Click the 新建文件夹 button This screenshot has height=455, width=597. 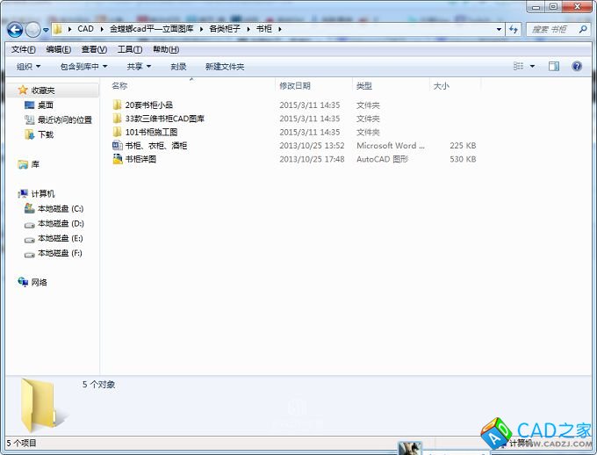[x=225, y=67]
